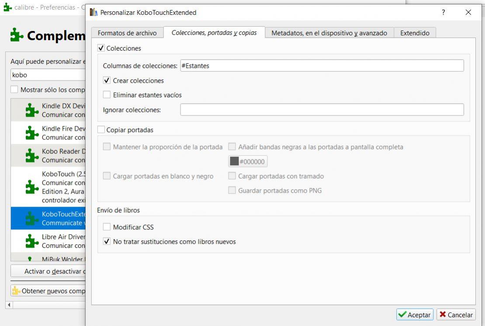Switch to Formatos de archivo tab

click(x=127, y=33)
